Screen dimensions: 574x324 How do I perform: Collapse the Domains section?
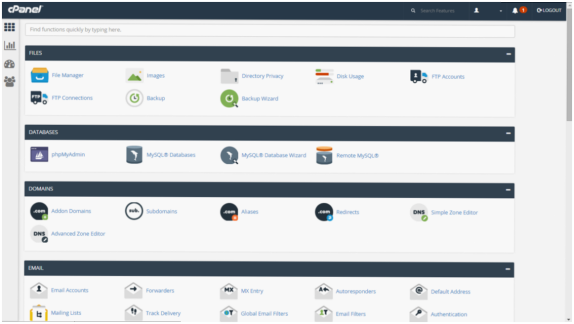(x=508, y=190)
